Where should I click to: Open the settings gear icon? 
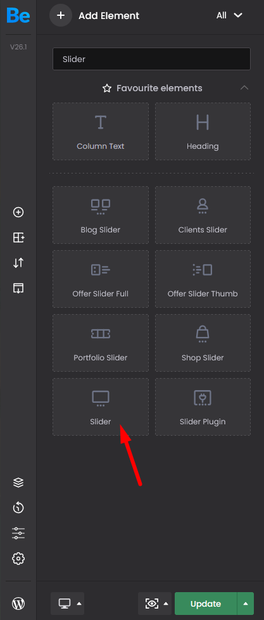click(x=18, y=559)
